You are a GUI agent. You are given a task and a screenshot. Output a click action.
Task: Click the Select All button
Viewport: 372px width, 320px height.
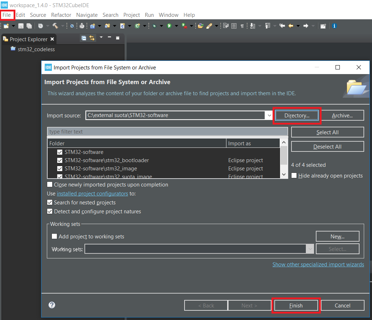click(x=327, y=132)
